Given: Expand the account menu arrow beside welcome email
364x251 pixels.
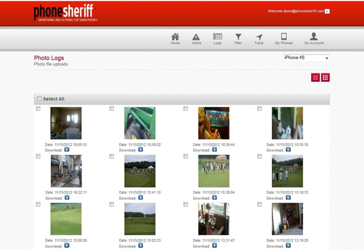Looking at the screenshot, I should click(x=327, y=11).
